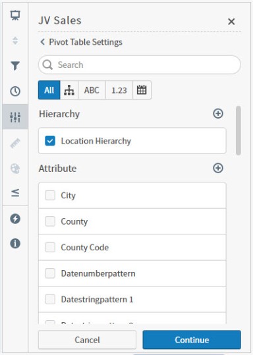Click the Attribute section heading

coord(57,169)
